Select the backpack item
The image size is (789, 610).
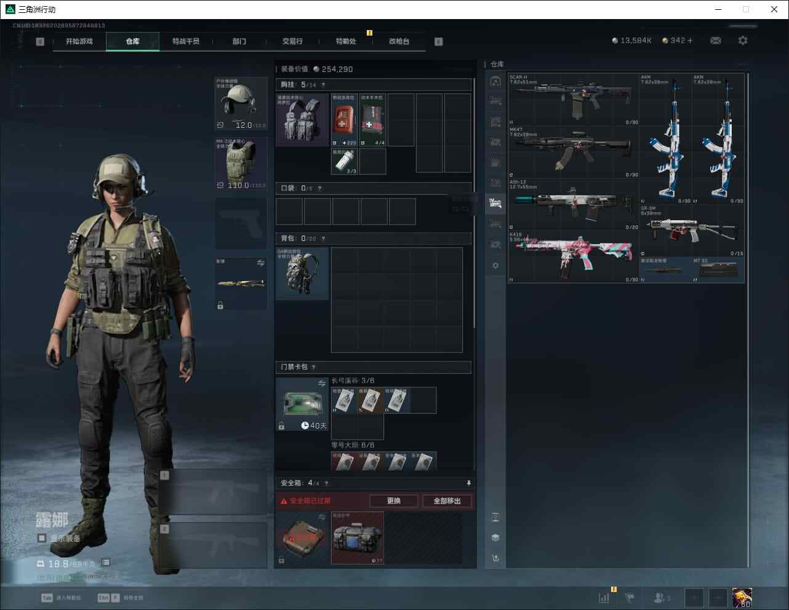302,274
